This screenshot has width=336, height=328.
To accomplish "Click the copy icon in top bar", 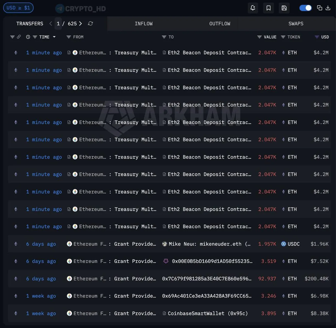I will (319, 8).
